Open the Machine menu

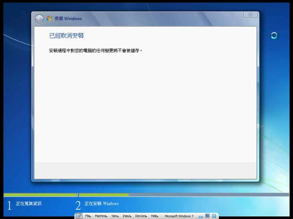[x=101, y=216]
